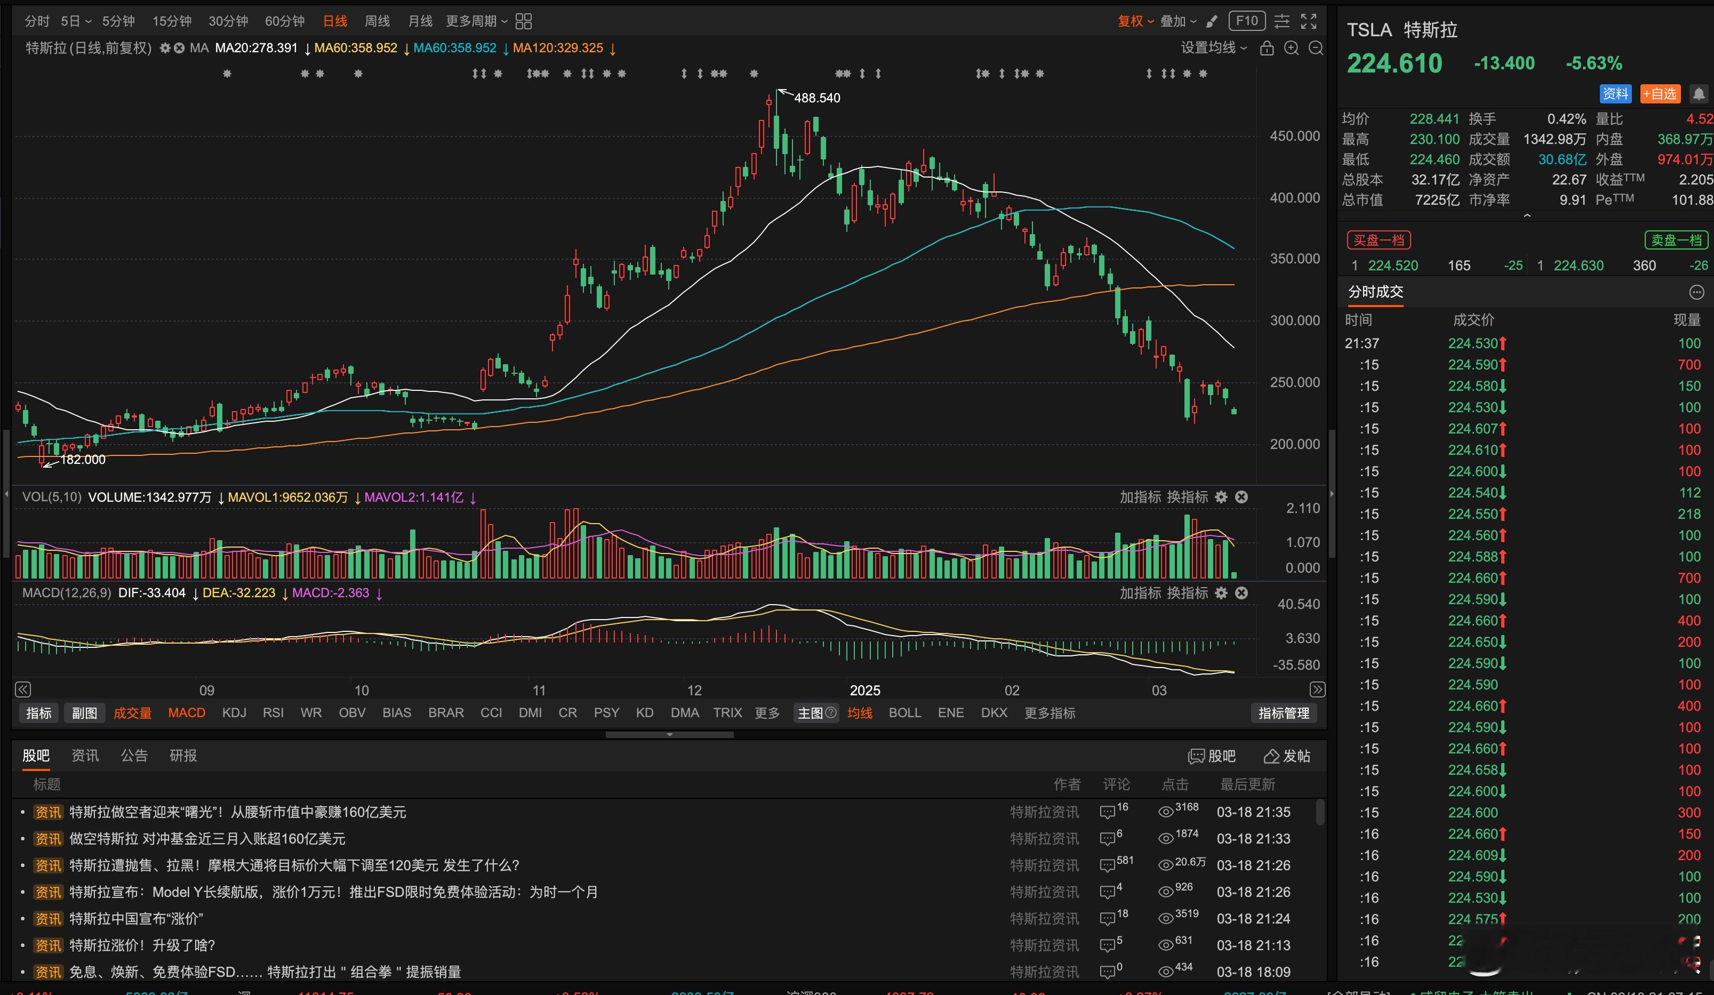Enter fullscreen chart mode icon

(1309, 22)
